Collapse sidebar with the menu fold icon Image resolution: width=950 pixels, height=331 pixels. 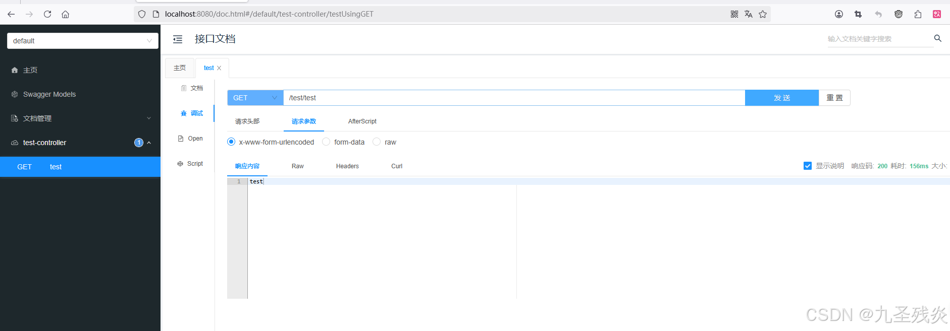click(x=178, y=39)
